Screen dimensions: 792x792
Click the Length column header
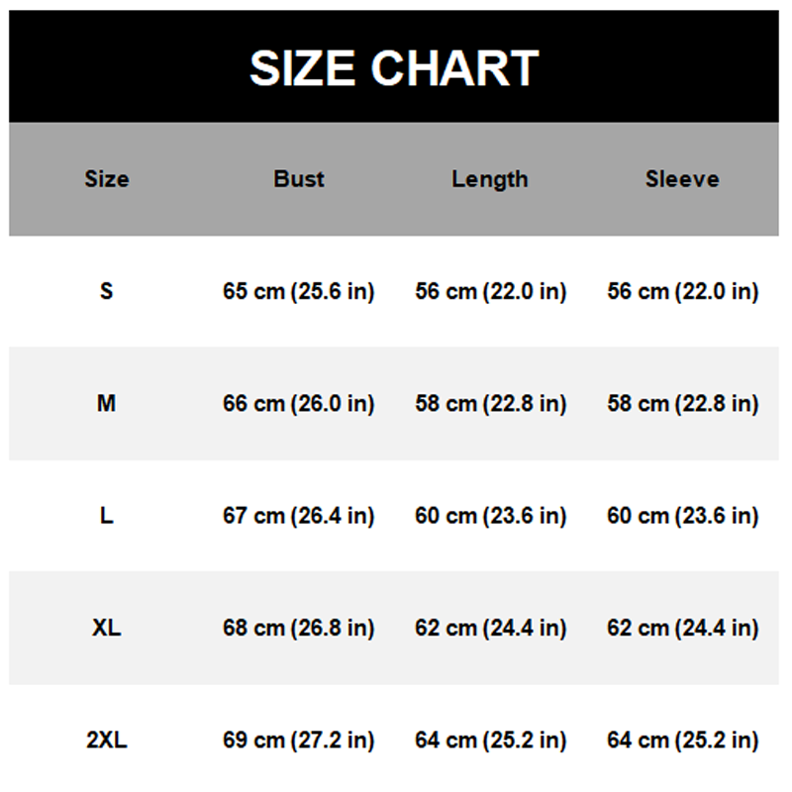[490, 179]
